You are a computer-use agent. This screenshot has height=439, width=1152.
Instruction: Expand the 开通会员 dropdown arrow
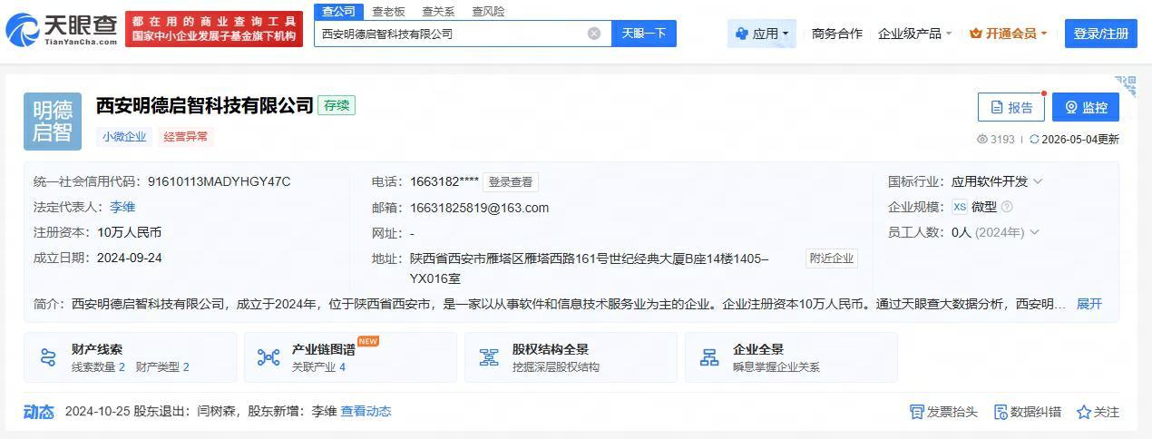click(1044, 34)
